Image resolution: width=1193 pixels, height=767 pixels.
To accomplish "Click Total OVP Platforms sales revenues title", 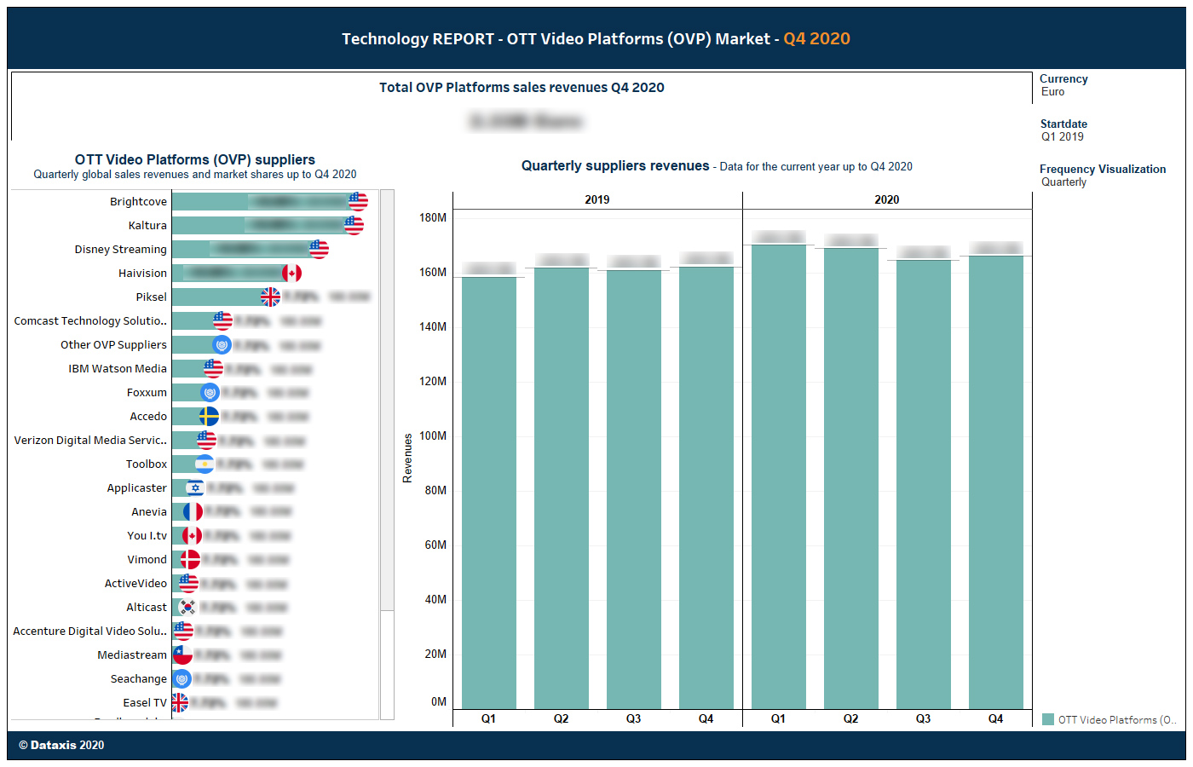I will [x=522, y=88].
